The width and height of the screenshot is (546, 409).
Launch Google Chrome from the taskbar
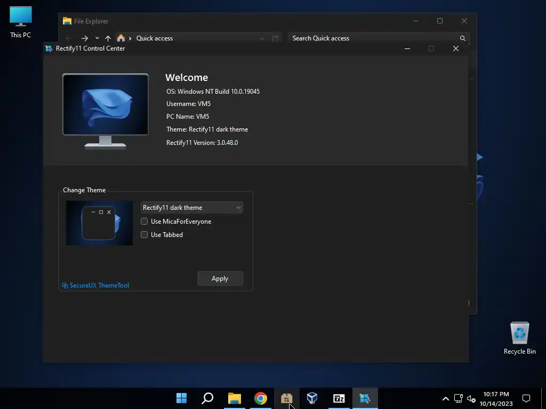tap(260, 398)
